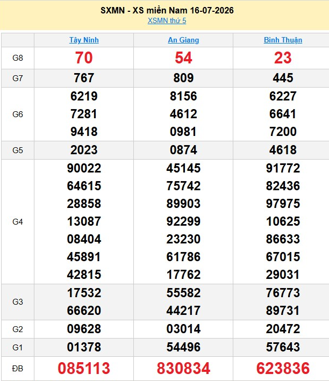Open the XSMN thứ 5 link

pos(167,20)
